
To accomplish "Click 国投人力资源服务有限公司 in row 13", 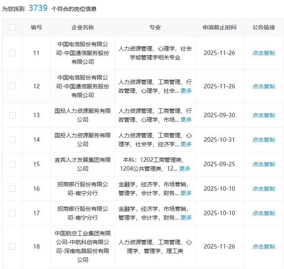I will 82,115.
